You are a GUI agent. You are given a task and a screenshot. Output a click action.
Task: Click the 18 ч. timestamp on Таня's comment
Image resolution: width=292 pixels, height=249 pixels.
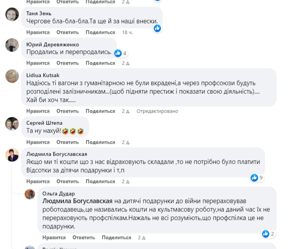pyautogui.click(x=127, y=32)
